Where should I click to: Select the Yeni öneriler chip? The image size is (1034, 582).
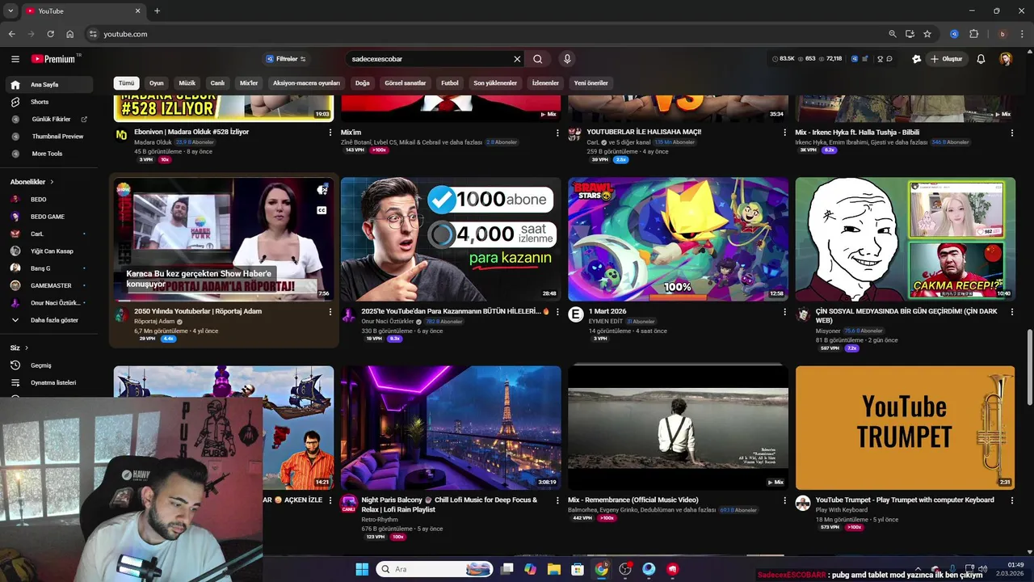(591, 83)
